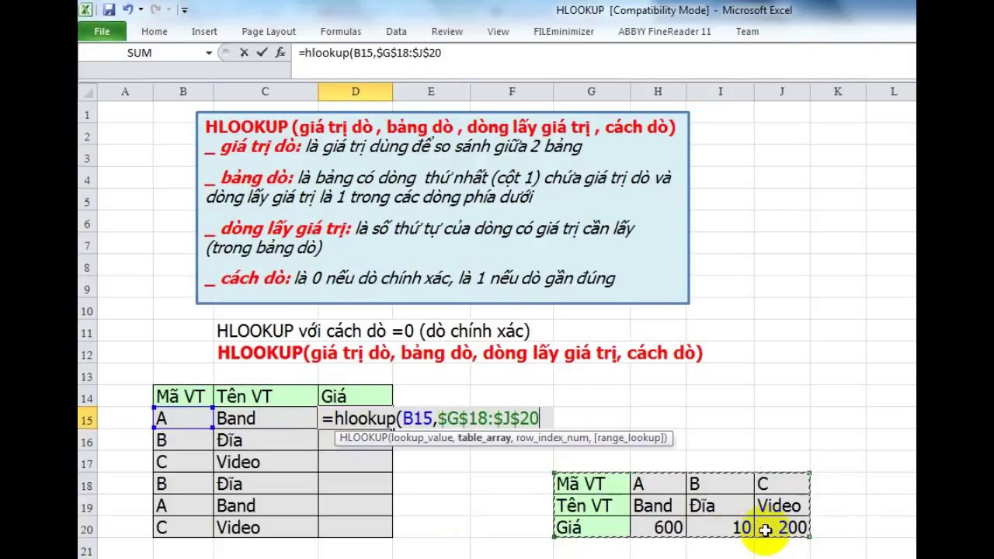
Task: Click the Excel application icon in title bar
Action: click(x=85, y=10)
